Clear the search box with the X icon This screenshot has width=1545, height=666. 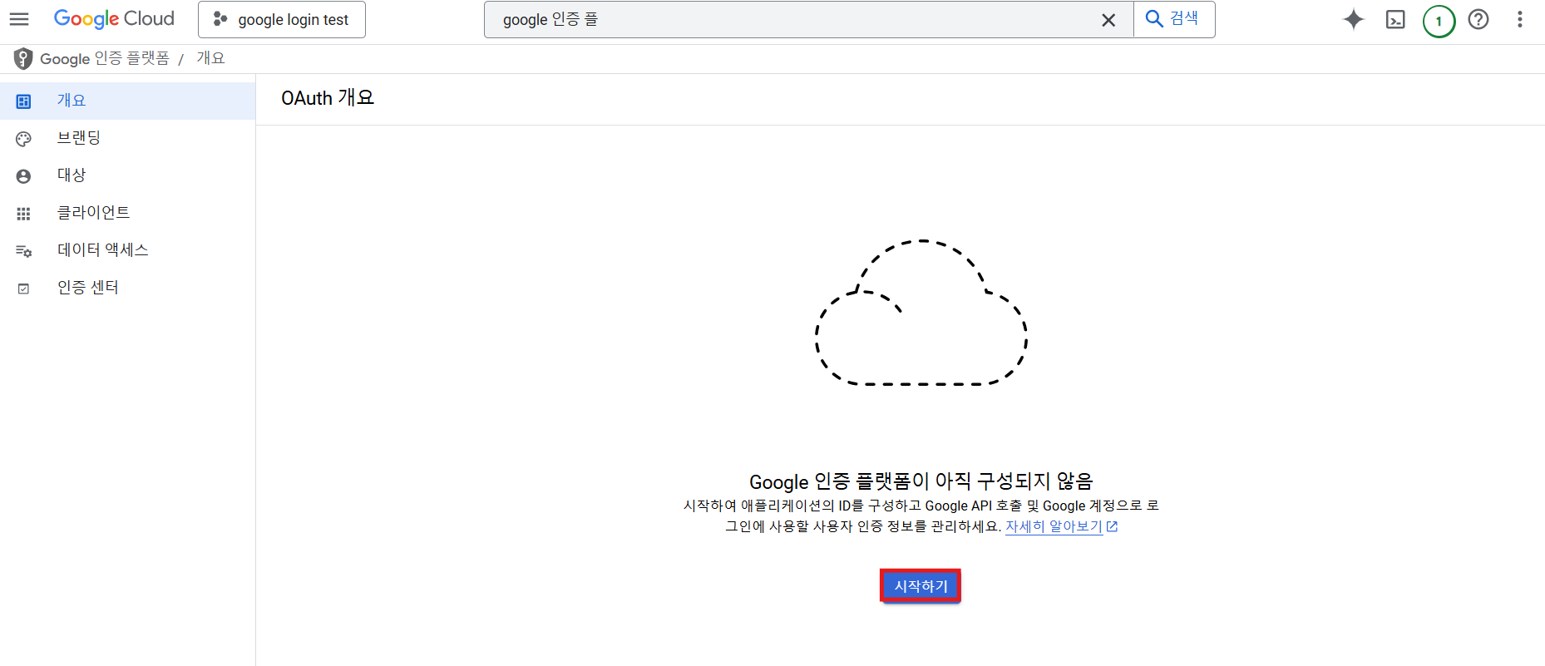pyautogui.click(x=1108, y=20)
